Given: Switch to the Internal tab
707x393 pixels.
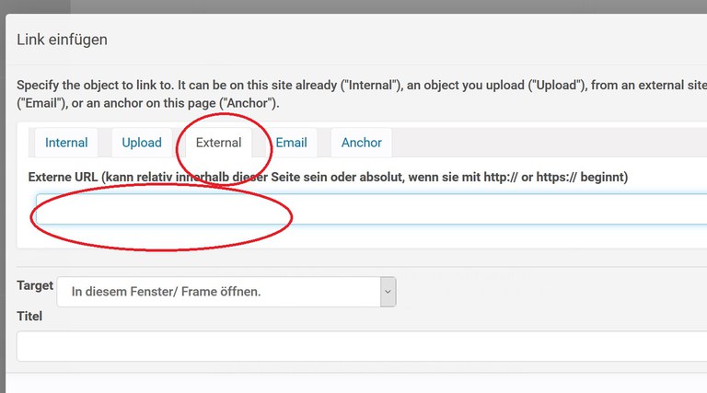Looking at the screenshot, I should point(66,143).
